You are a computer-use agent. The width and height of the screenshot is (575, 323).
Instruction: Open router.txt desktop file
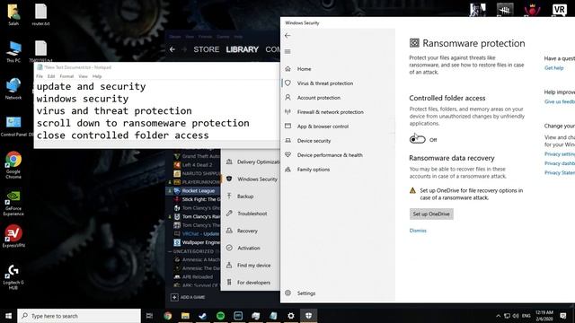(40, 14)
